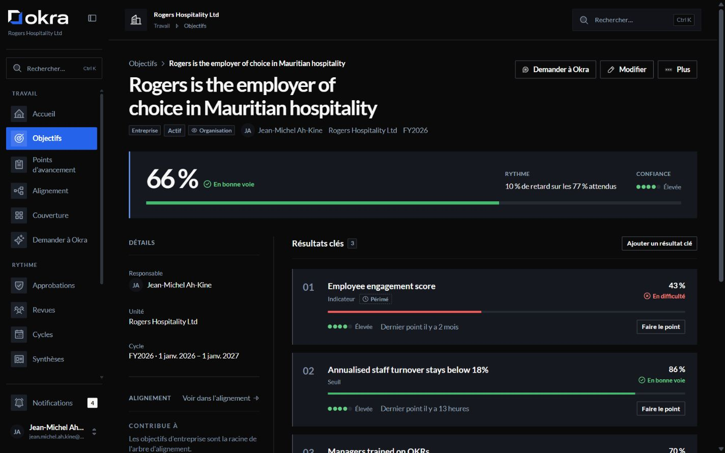Open Annualised staff turnover stays below 18%
Screen dimensions: 725x453
point(408,370)
